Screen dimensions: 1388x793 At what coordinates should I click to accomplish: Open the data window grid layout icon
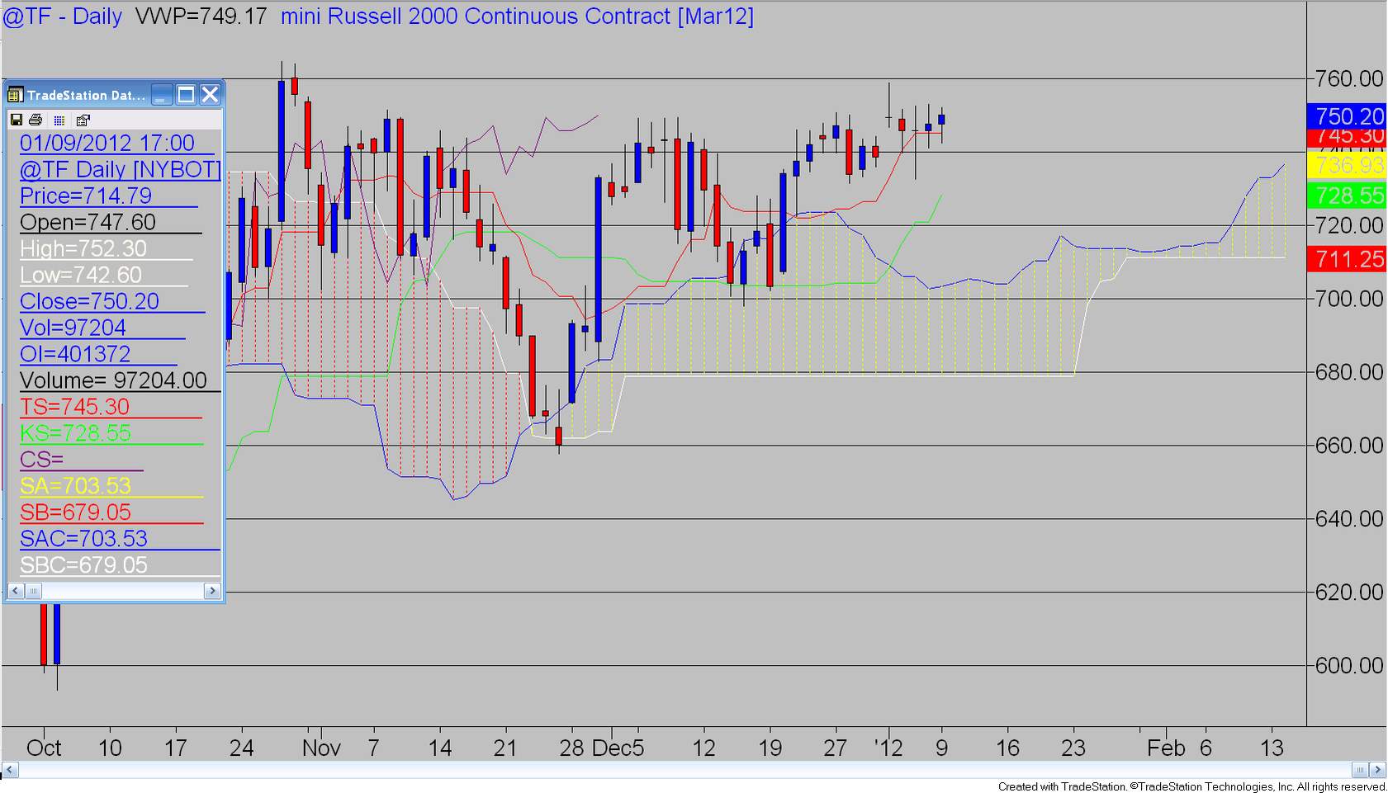59,120
